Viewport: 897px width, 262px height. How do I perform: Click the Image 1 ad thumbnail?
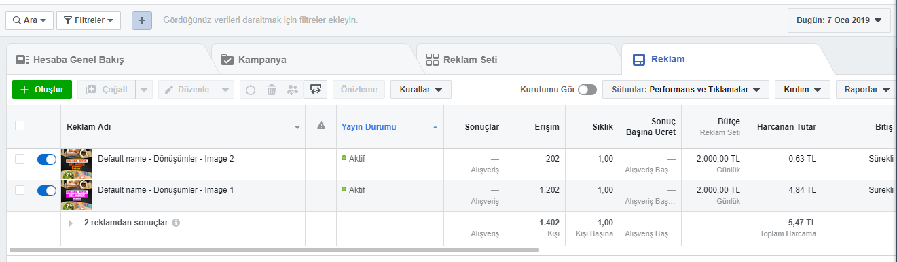pyautogui.click(x=77, y=196)
